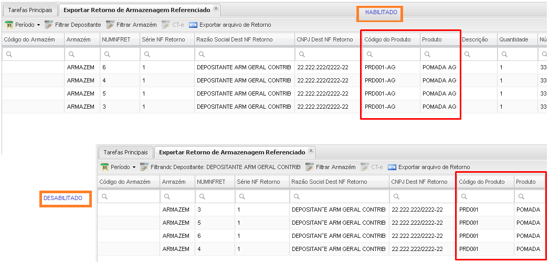Click Filtrar Armazém icon in DESABILITADO toolbar
This screenshot has height=262, width=549.
tap(310, 167)
